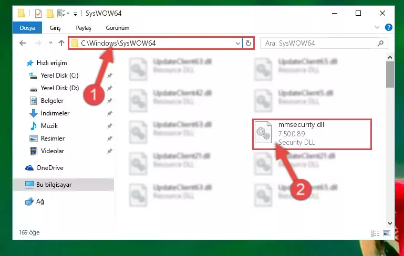This screenshot has width=404, height=256.
Task: Open Yerel Disk (C:) in sidebar
Action: [x=54, y=76]
